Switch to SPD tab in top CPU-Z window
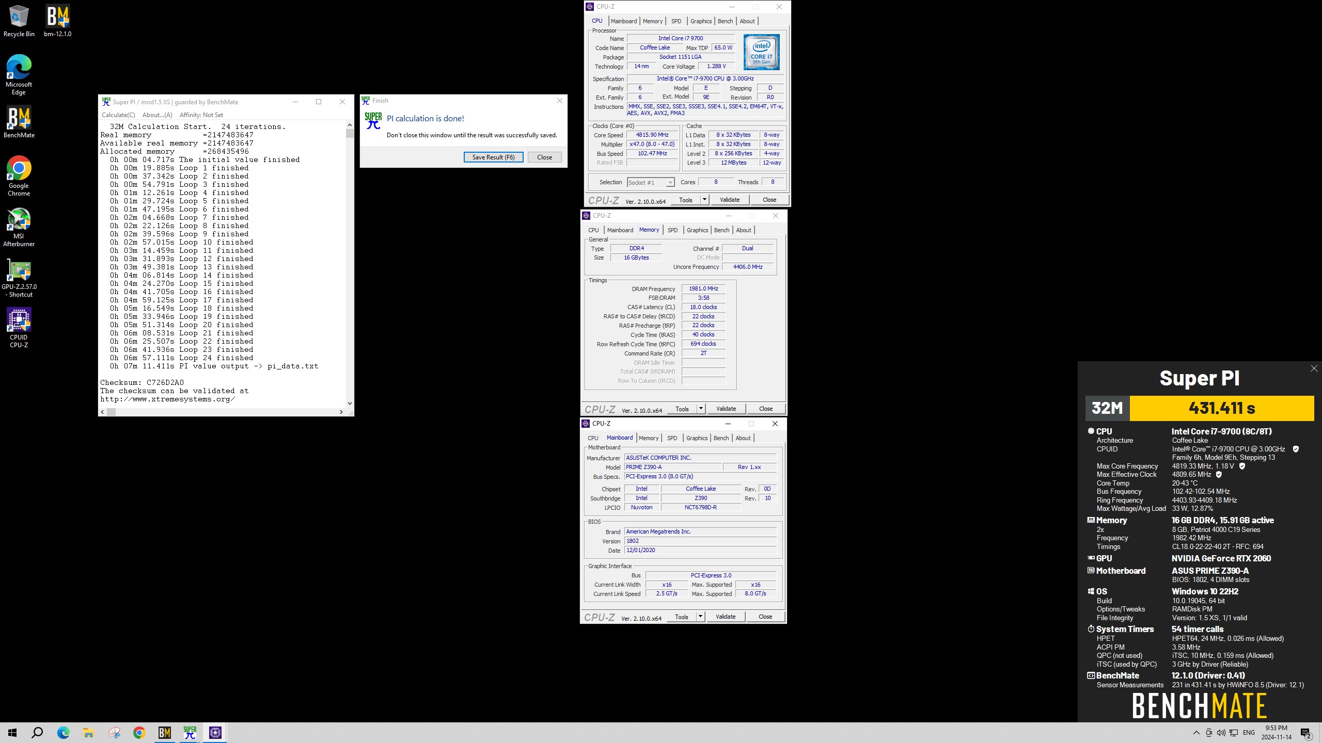Viewport: 1322px width, 743px height. pyautogui.click(x=676, y=21)
